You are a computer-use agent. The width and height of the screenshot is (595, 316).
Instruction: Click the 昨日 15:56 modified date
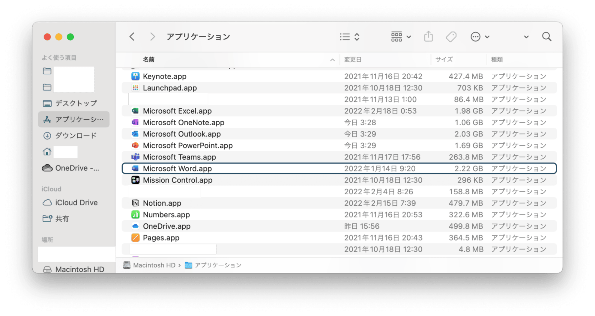pos(362,226)
